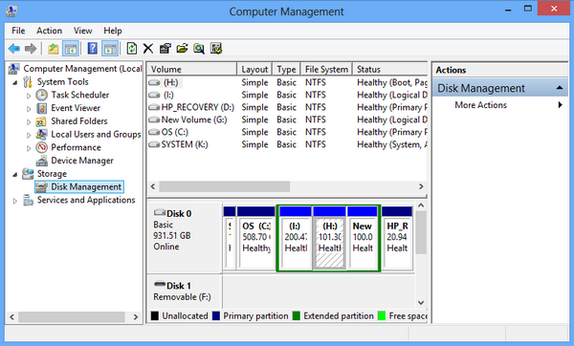The width and height of the screenshot is (574, 346).
Task: Select the System Tools node
Action: [62, 81]
